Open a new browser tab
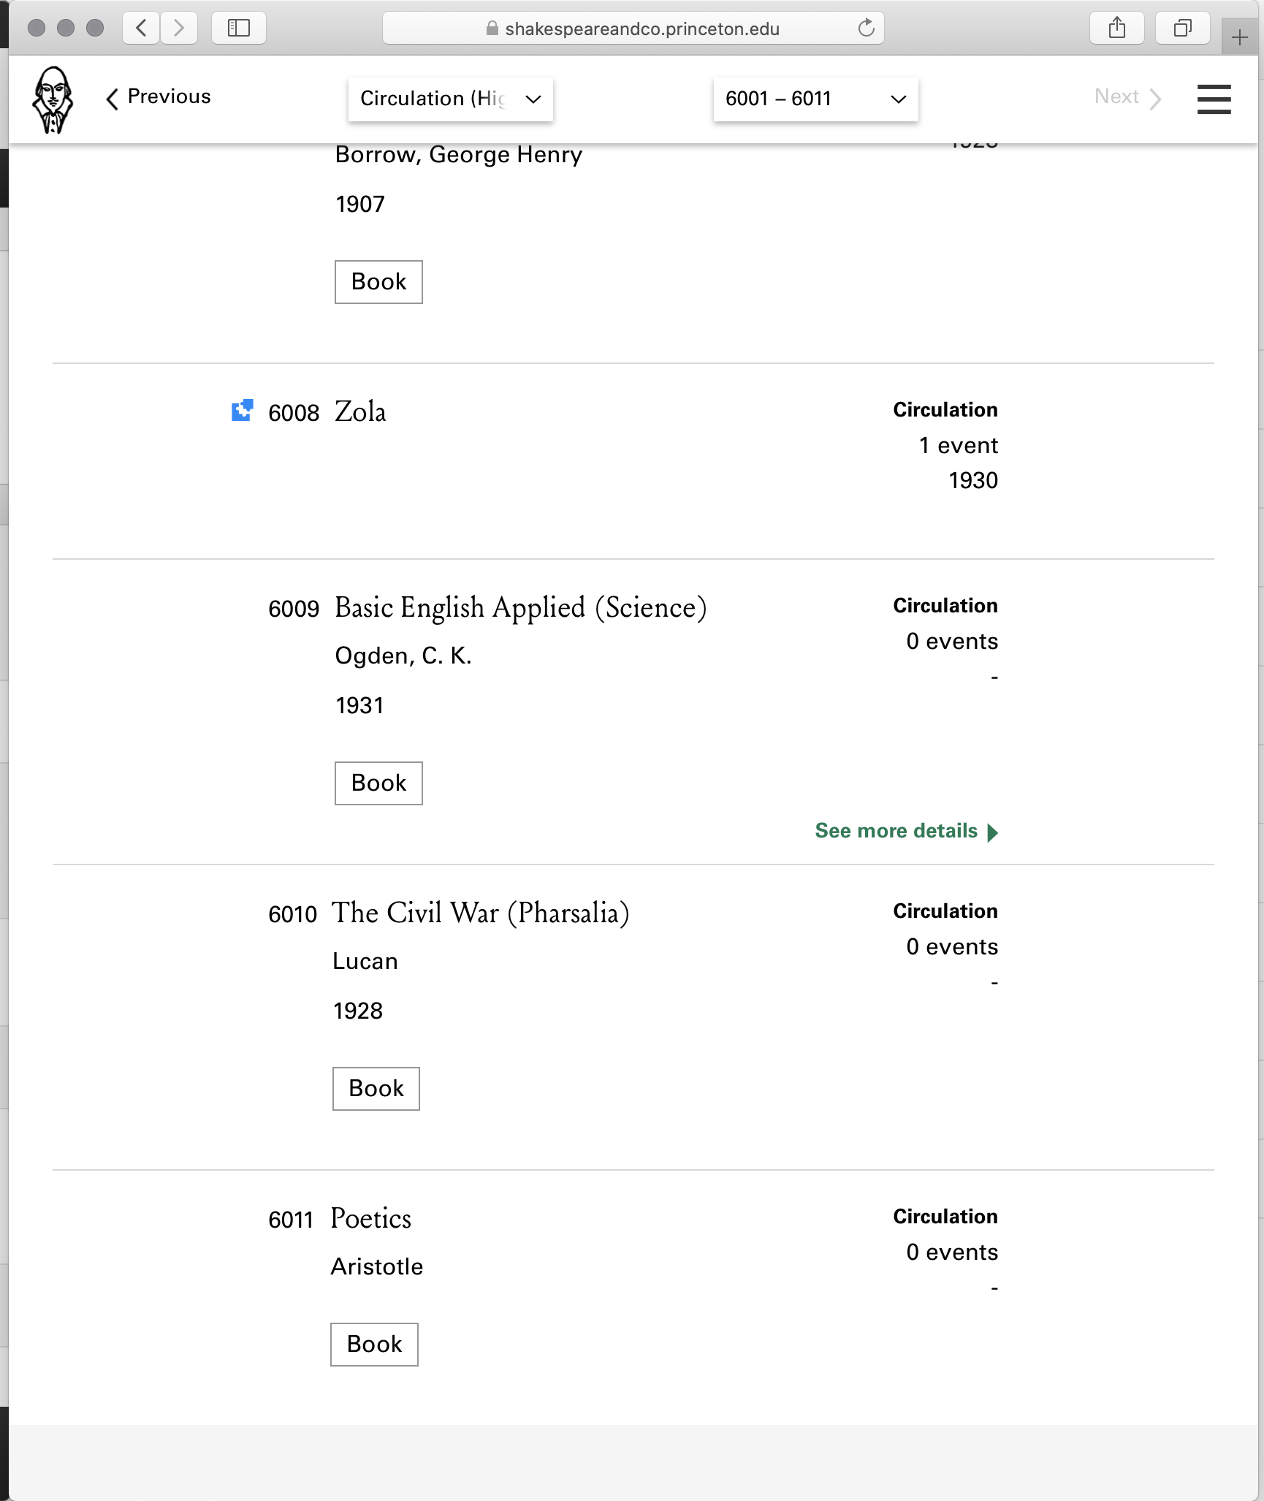1264x1501 pixels. (x=1240, y=38)
